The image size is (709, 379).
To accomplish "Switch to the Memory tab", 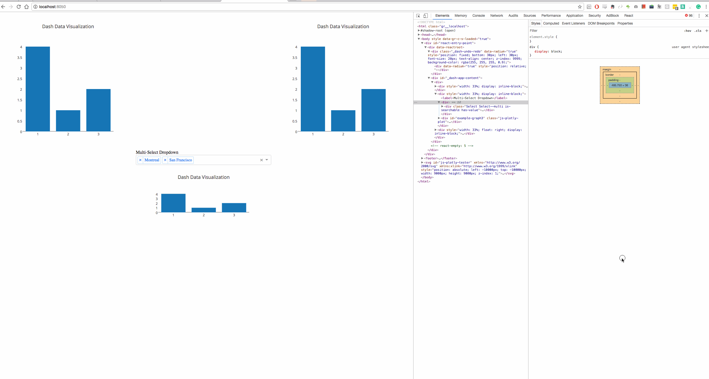I will point(461,16).
